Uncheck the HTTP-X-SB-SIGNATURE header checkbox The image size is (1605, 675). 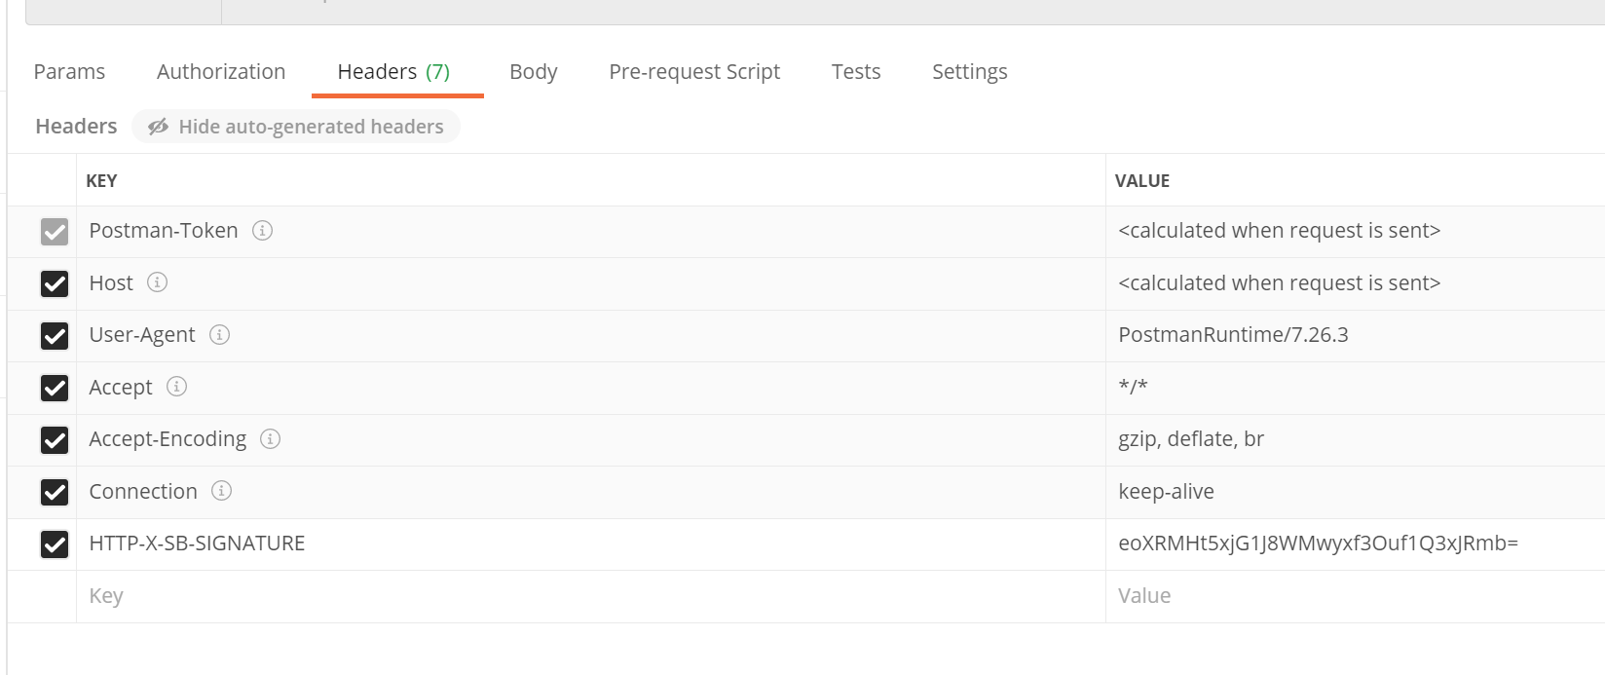tap(55, 544)
